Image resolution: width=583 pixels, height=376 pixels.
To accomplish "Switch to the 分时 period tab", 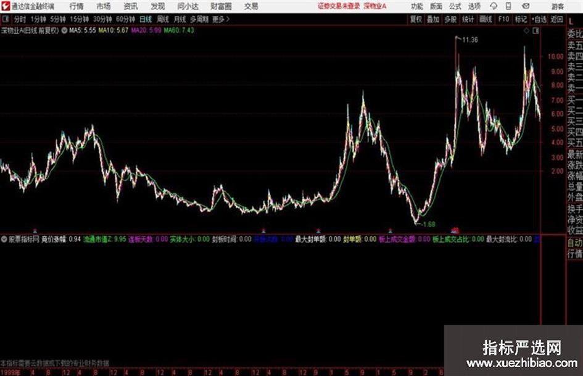I will 20,19.
